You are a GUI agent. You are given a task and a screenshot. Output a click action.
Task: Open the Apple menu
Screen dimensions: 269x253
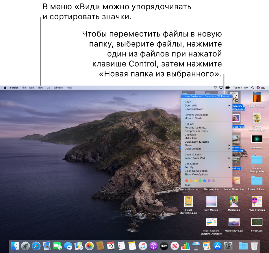click(x=5, y=88)
